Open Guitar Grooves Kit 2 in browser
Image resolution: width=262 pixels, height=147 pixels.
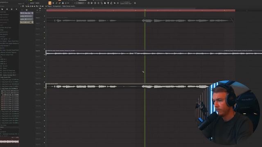(8, 75)
